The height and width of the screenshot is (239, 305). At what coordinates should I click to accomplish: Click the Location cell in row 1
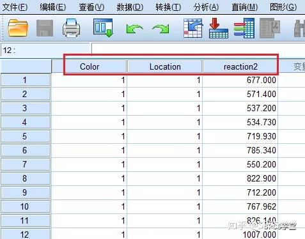[x=165, y=80]
